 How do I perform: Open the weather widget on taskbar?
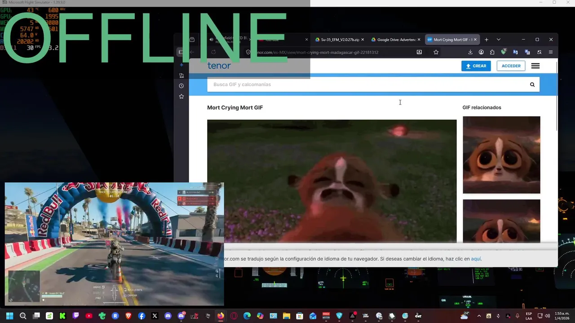pos(464,315)
